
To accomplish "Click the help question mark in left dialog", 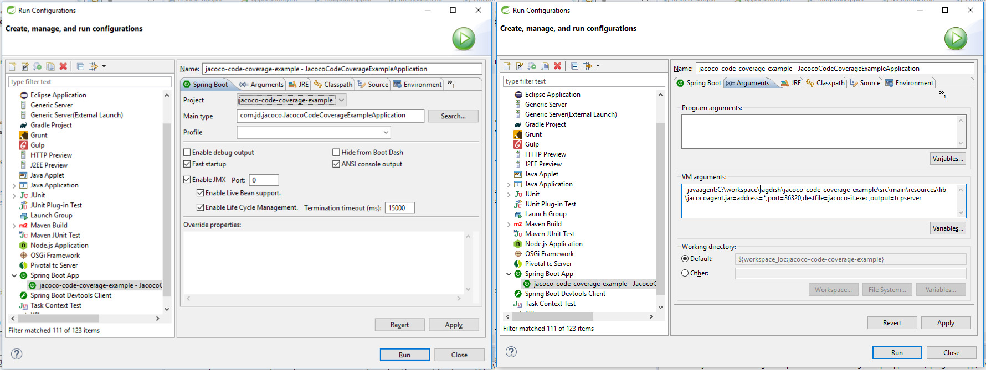I will [17, 354].
